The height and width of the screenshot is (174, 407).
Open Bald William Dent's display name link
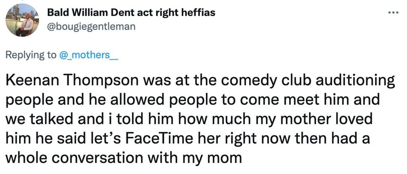click(x=131, y=13)
